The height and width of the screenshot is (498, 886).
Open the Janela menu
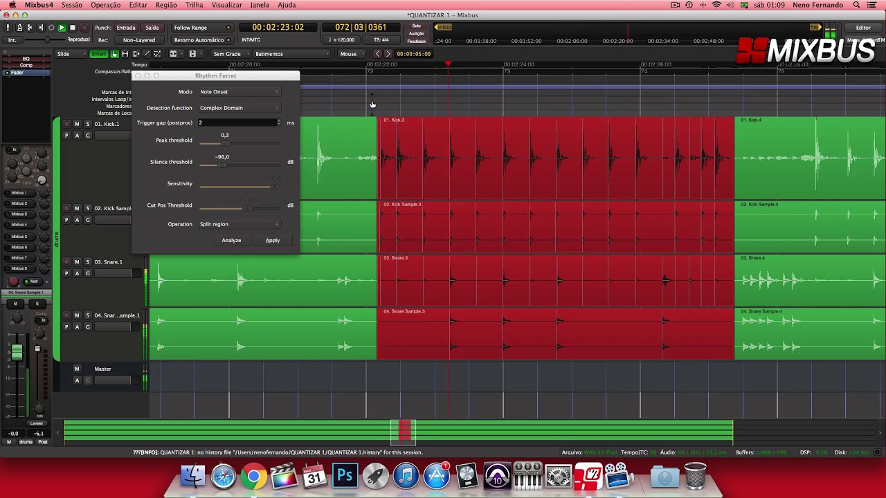pos(260,5)
